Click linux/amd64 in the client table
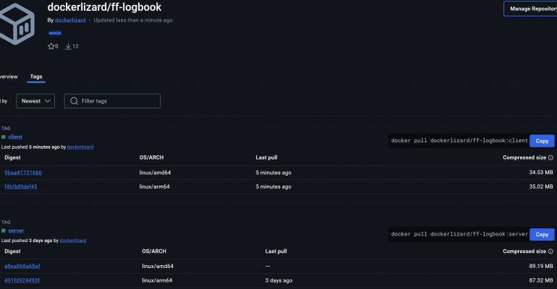Viewport: 557px width, 289px height. 155,173
